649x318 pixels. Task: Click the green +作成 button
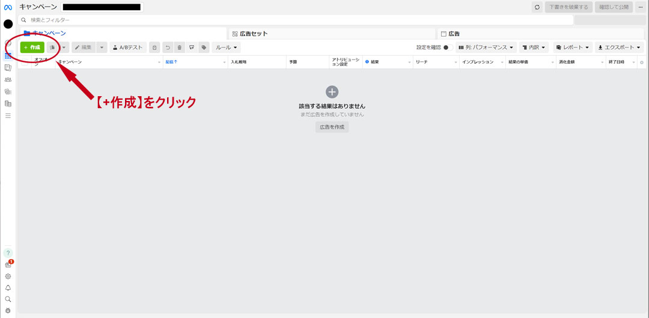point(32,47)
